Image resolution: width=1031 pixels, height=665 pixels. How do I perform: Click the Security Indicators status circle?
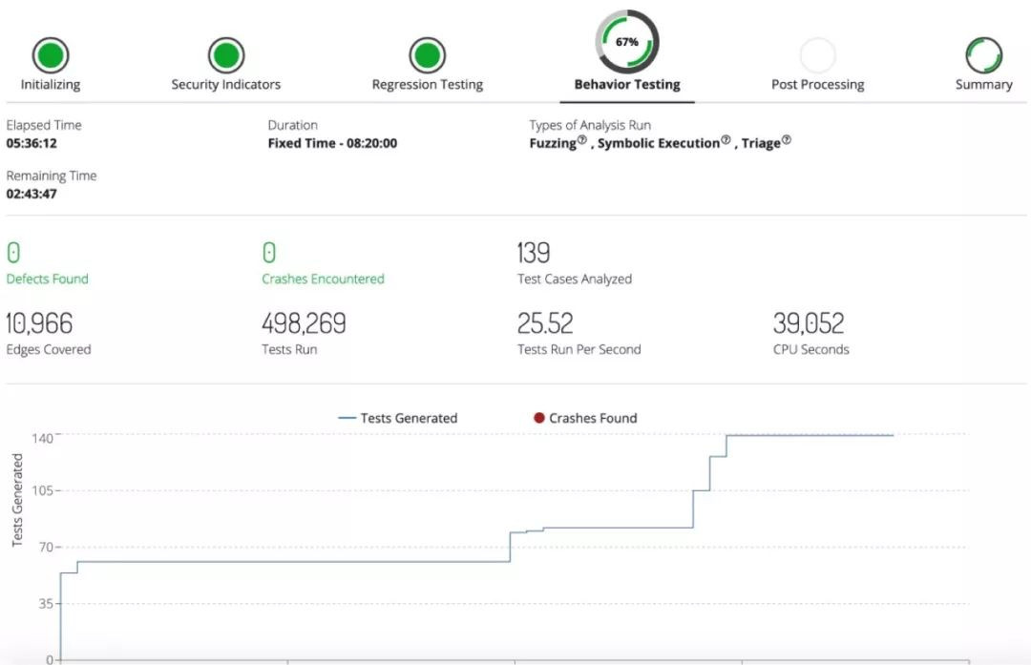[226, 55]
